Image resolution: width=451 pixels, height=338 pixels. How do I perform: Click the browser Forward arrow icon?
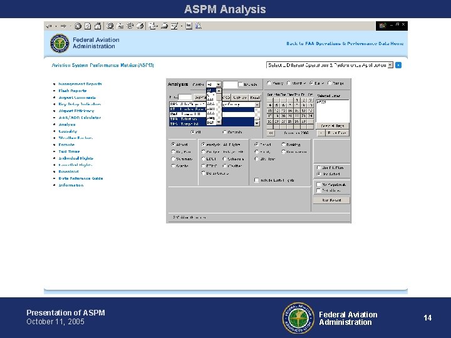pos(63,26)
